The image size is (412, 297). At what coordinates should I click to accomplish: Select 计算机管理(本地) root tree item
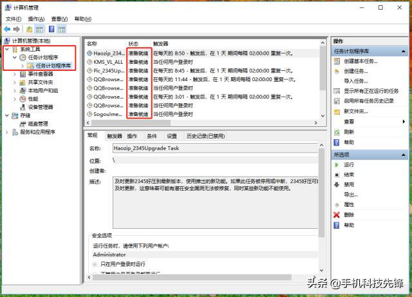[31, 41]
